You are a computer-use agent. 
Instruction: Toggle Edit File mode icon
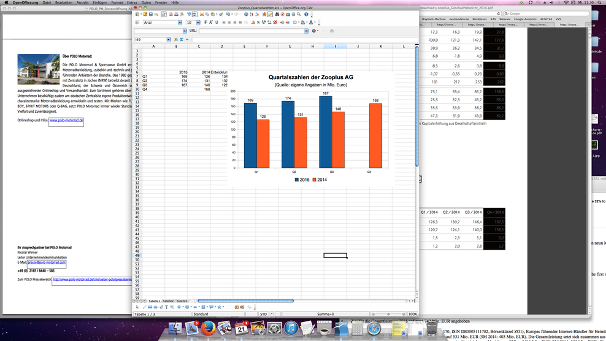coord(164,14)
